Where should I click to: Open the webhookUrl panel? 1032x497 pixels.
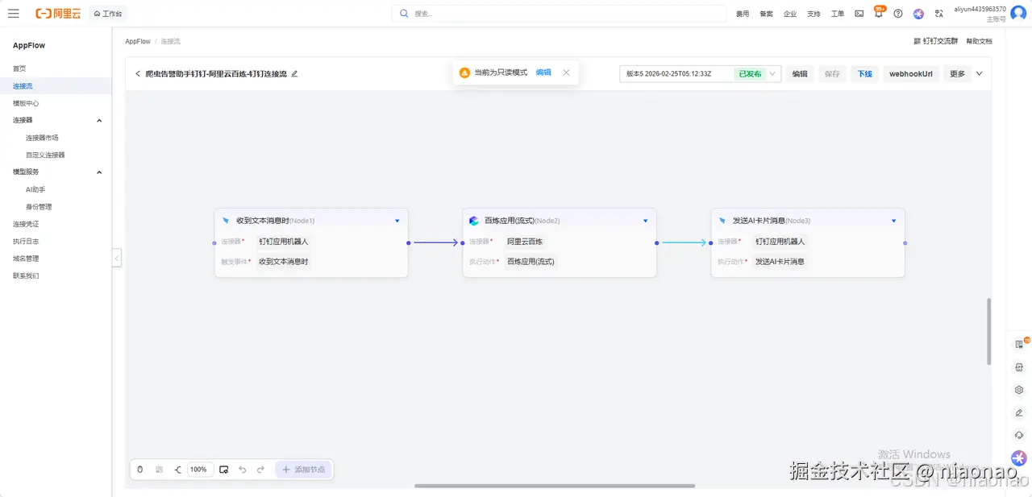(x=911, y=73)
